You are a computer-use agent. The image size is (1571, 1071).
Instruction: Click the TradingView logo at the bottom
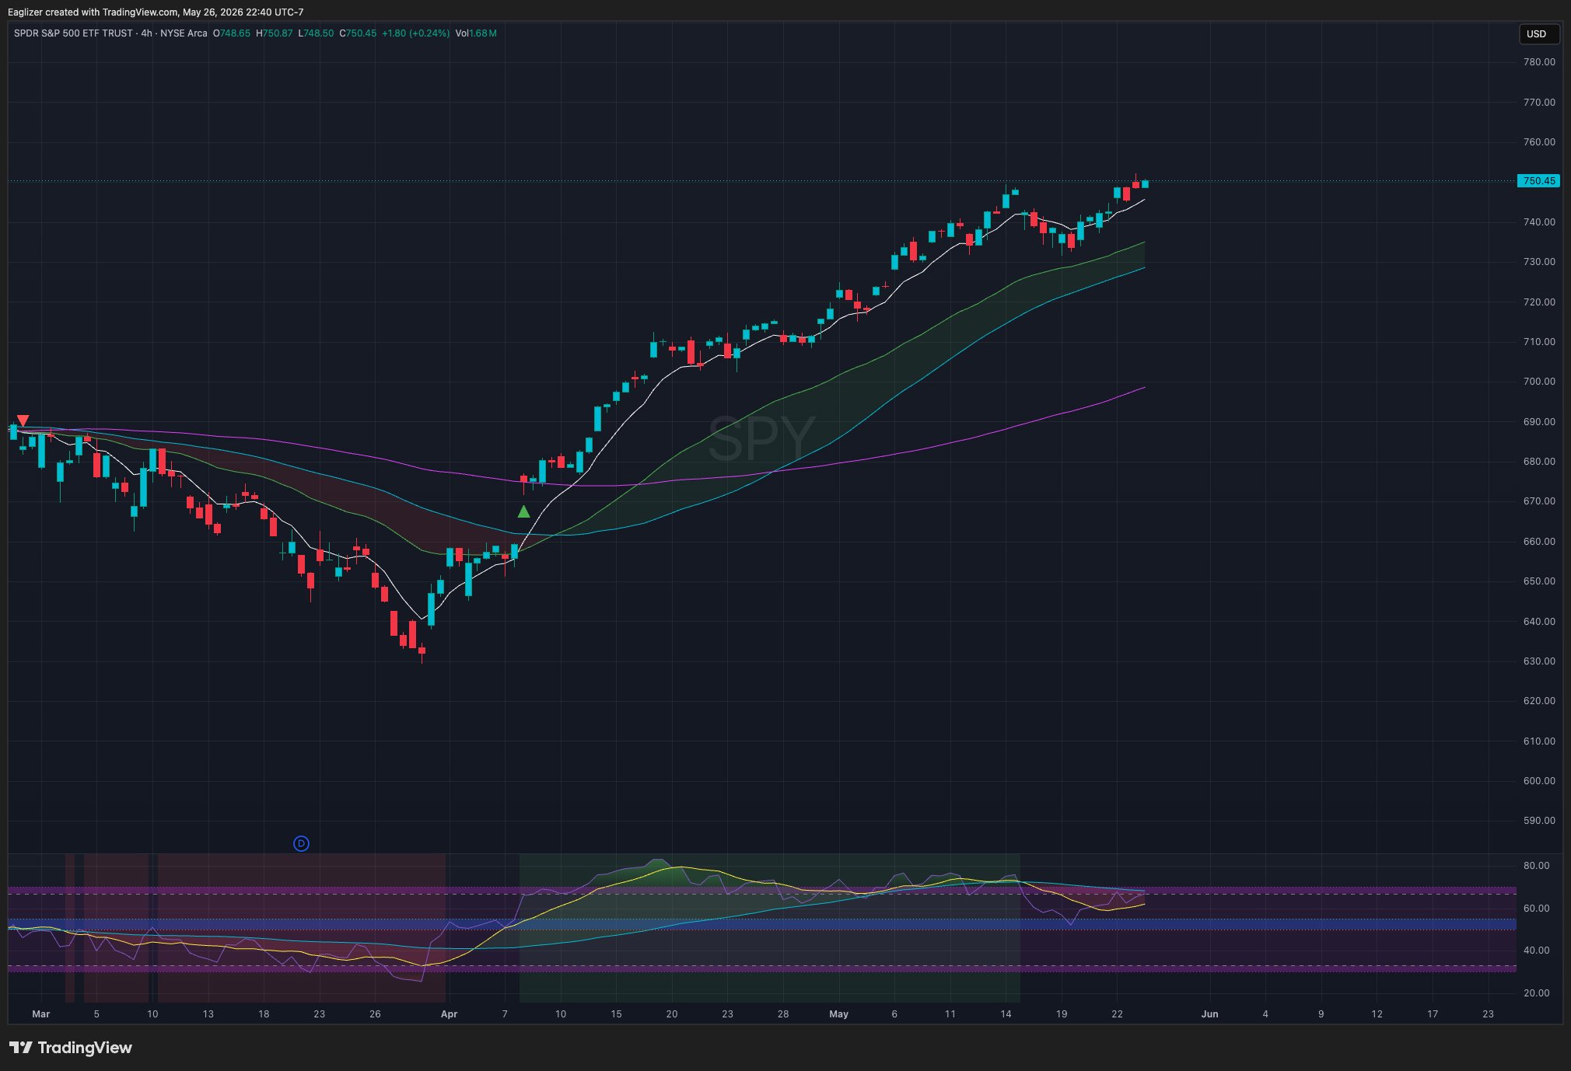click(x=71, y=1048)
